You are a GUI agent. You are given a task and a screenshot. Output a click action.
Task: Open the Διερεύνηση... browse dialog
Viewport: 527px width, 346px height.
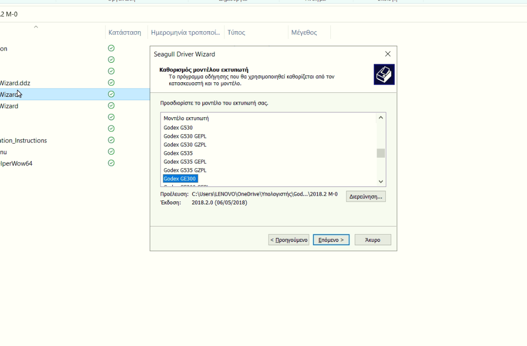(x=366, y=197)
